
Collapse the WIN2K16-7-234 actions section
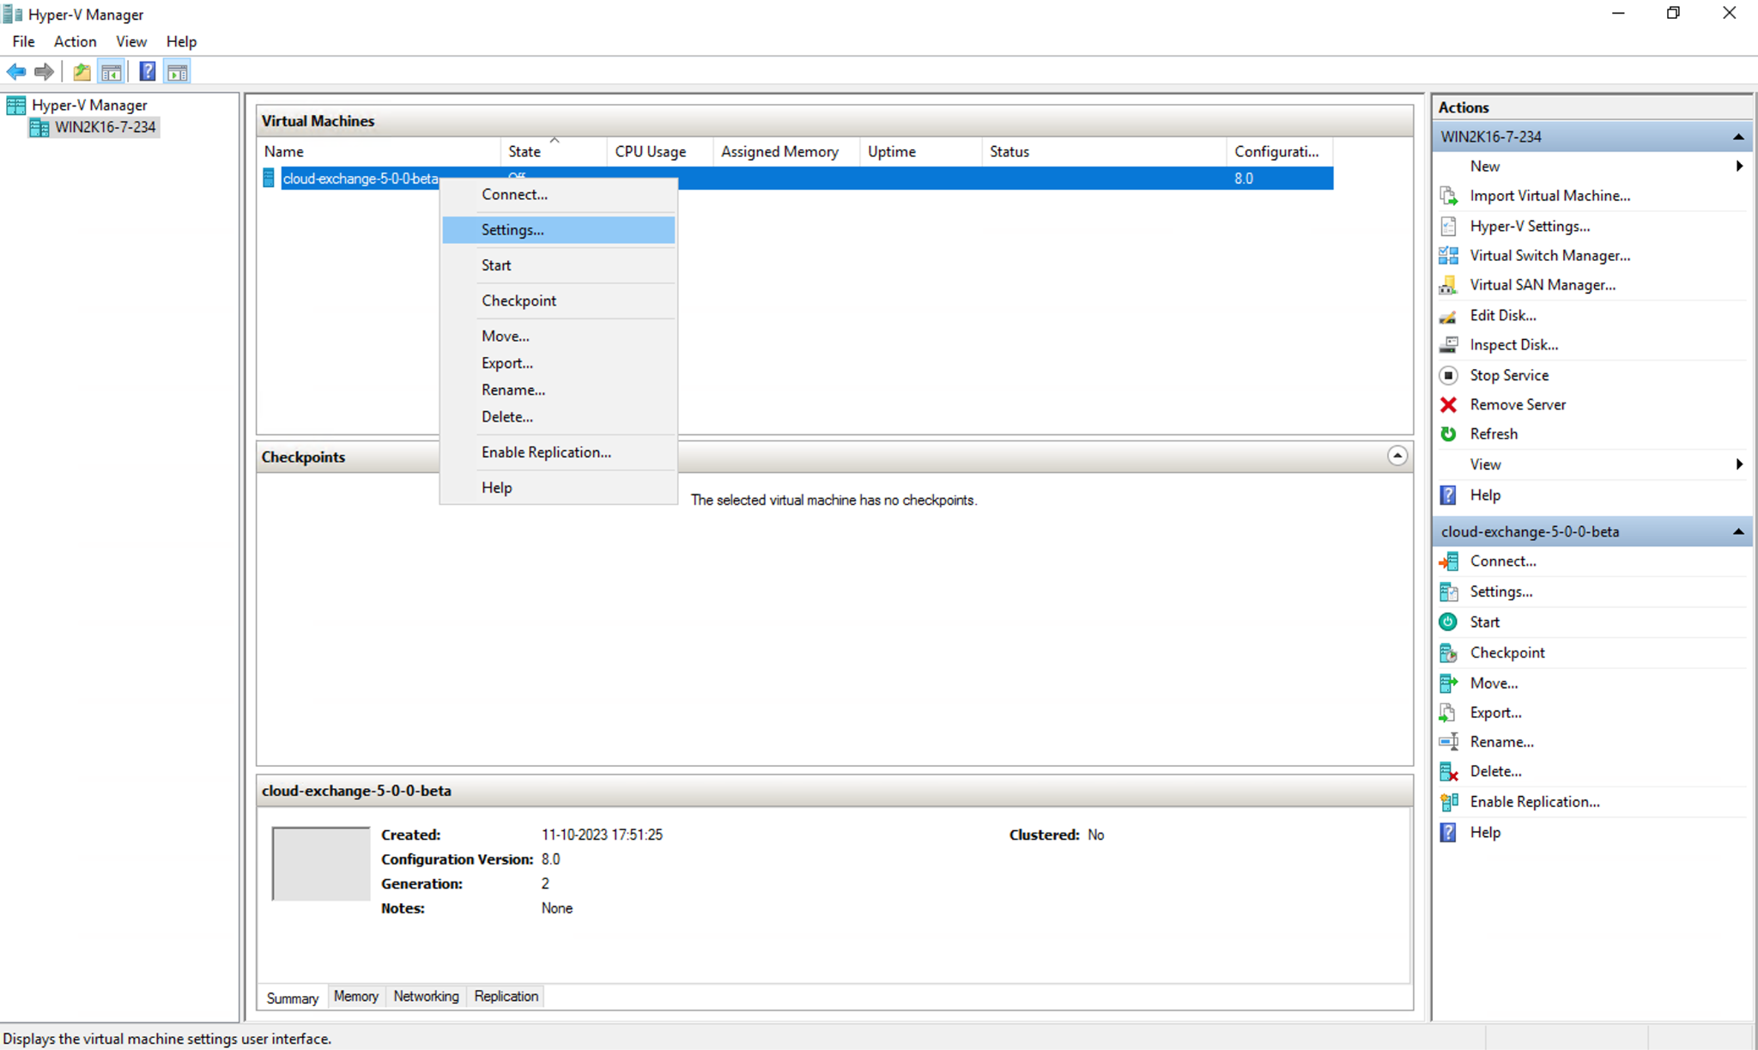tap(1738, 137)
